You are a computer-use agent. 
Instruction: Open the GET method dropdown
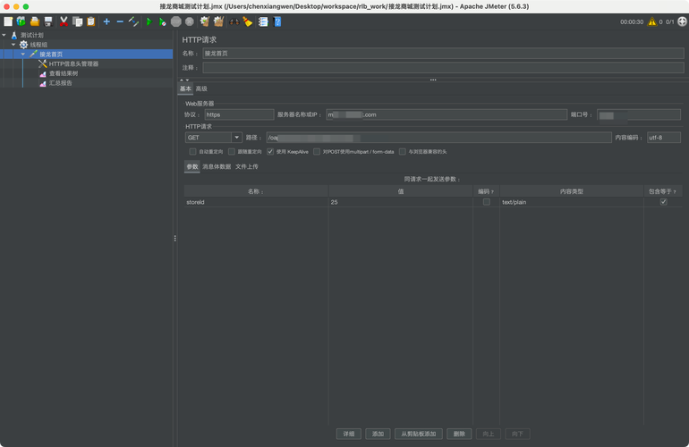pyautogui.click(x=236, y=138)
